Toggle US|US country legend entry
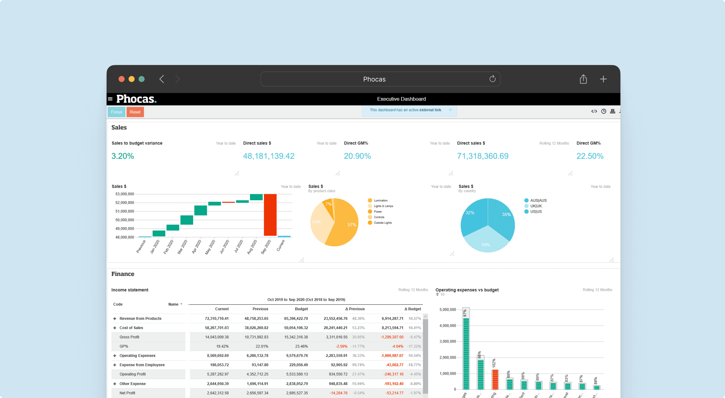 [533, 211]
